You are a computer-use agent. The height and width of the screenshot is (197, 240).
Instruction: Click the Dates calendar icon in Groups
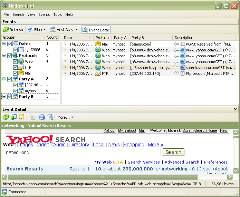(x=15, y=44)
